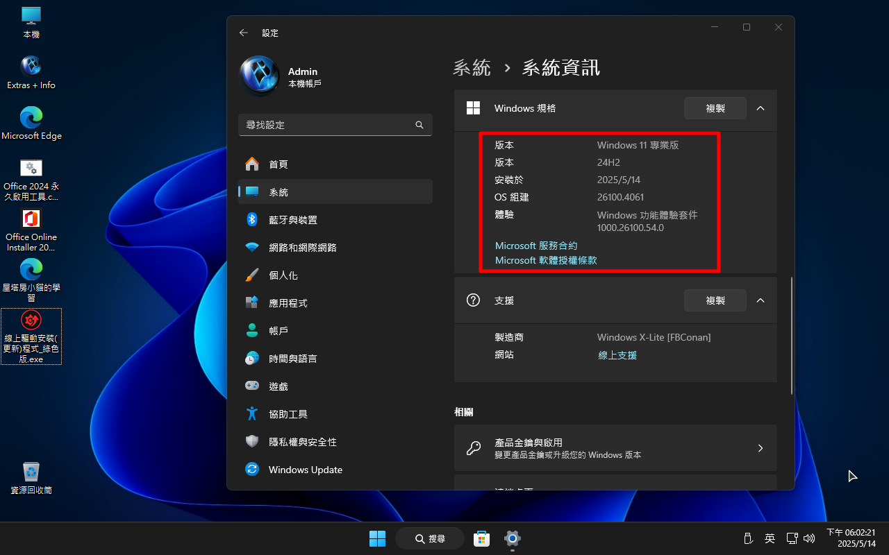
Task: Click the 24H2 version value
Action: [x=608, y=162]
